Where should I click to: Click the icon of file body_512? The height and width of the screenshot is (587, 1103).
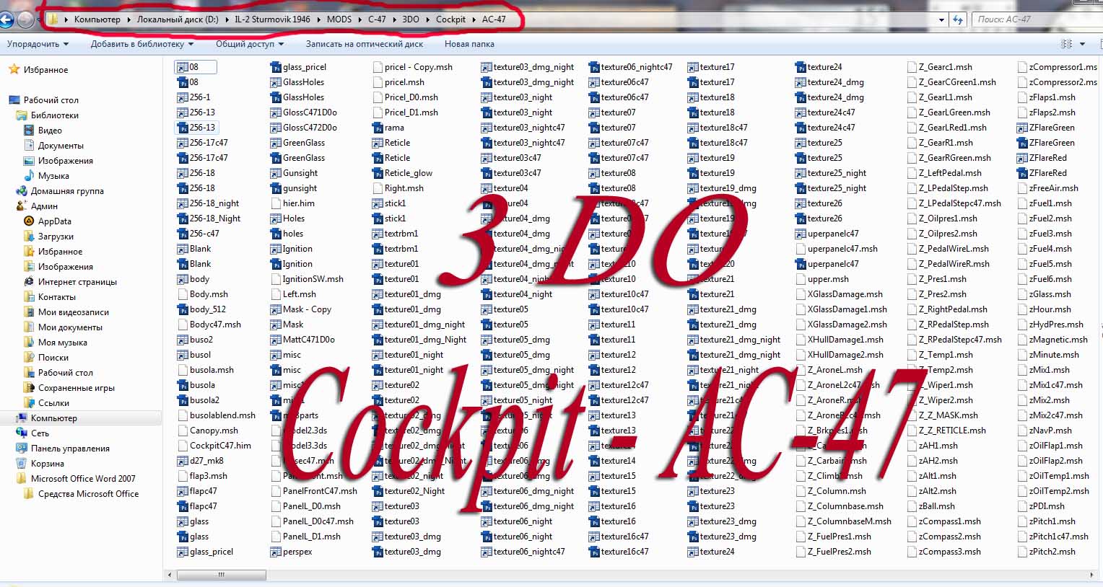[x=183, y=309]
